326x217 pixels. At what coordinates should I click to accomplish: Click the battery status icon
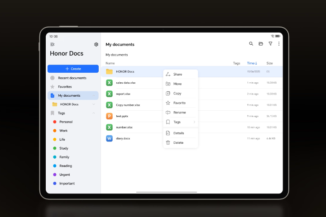tap(278, 36)
